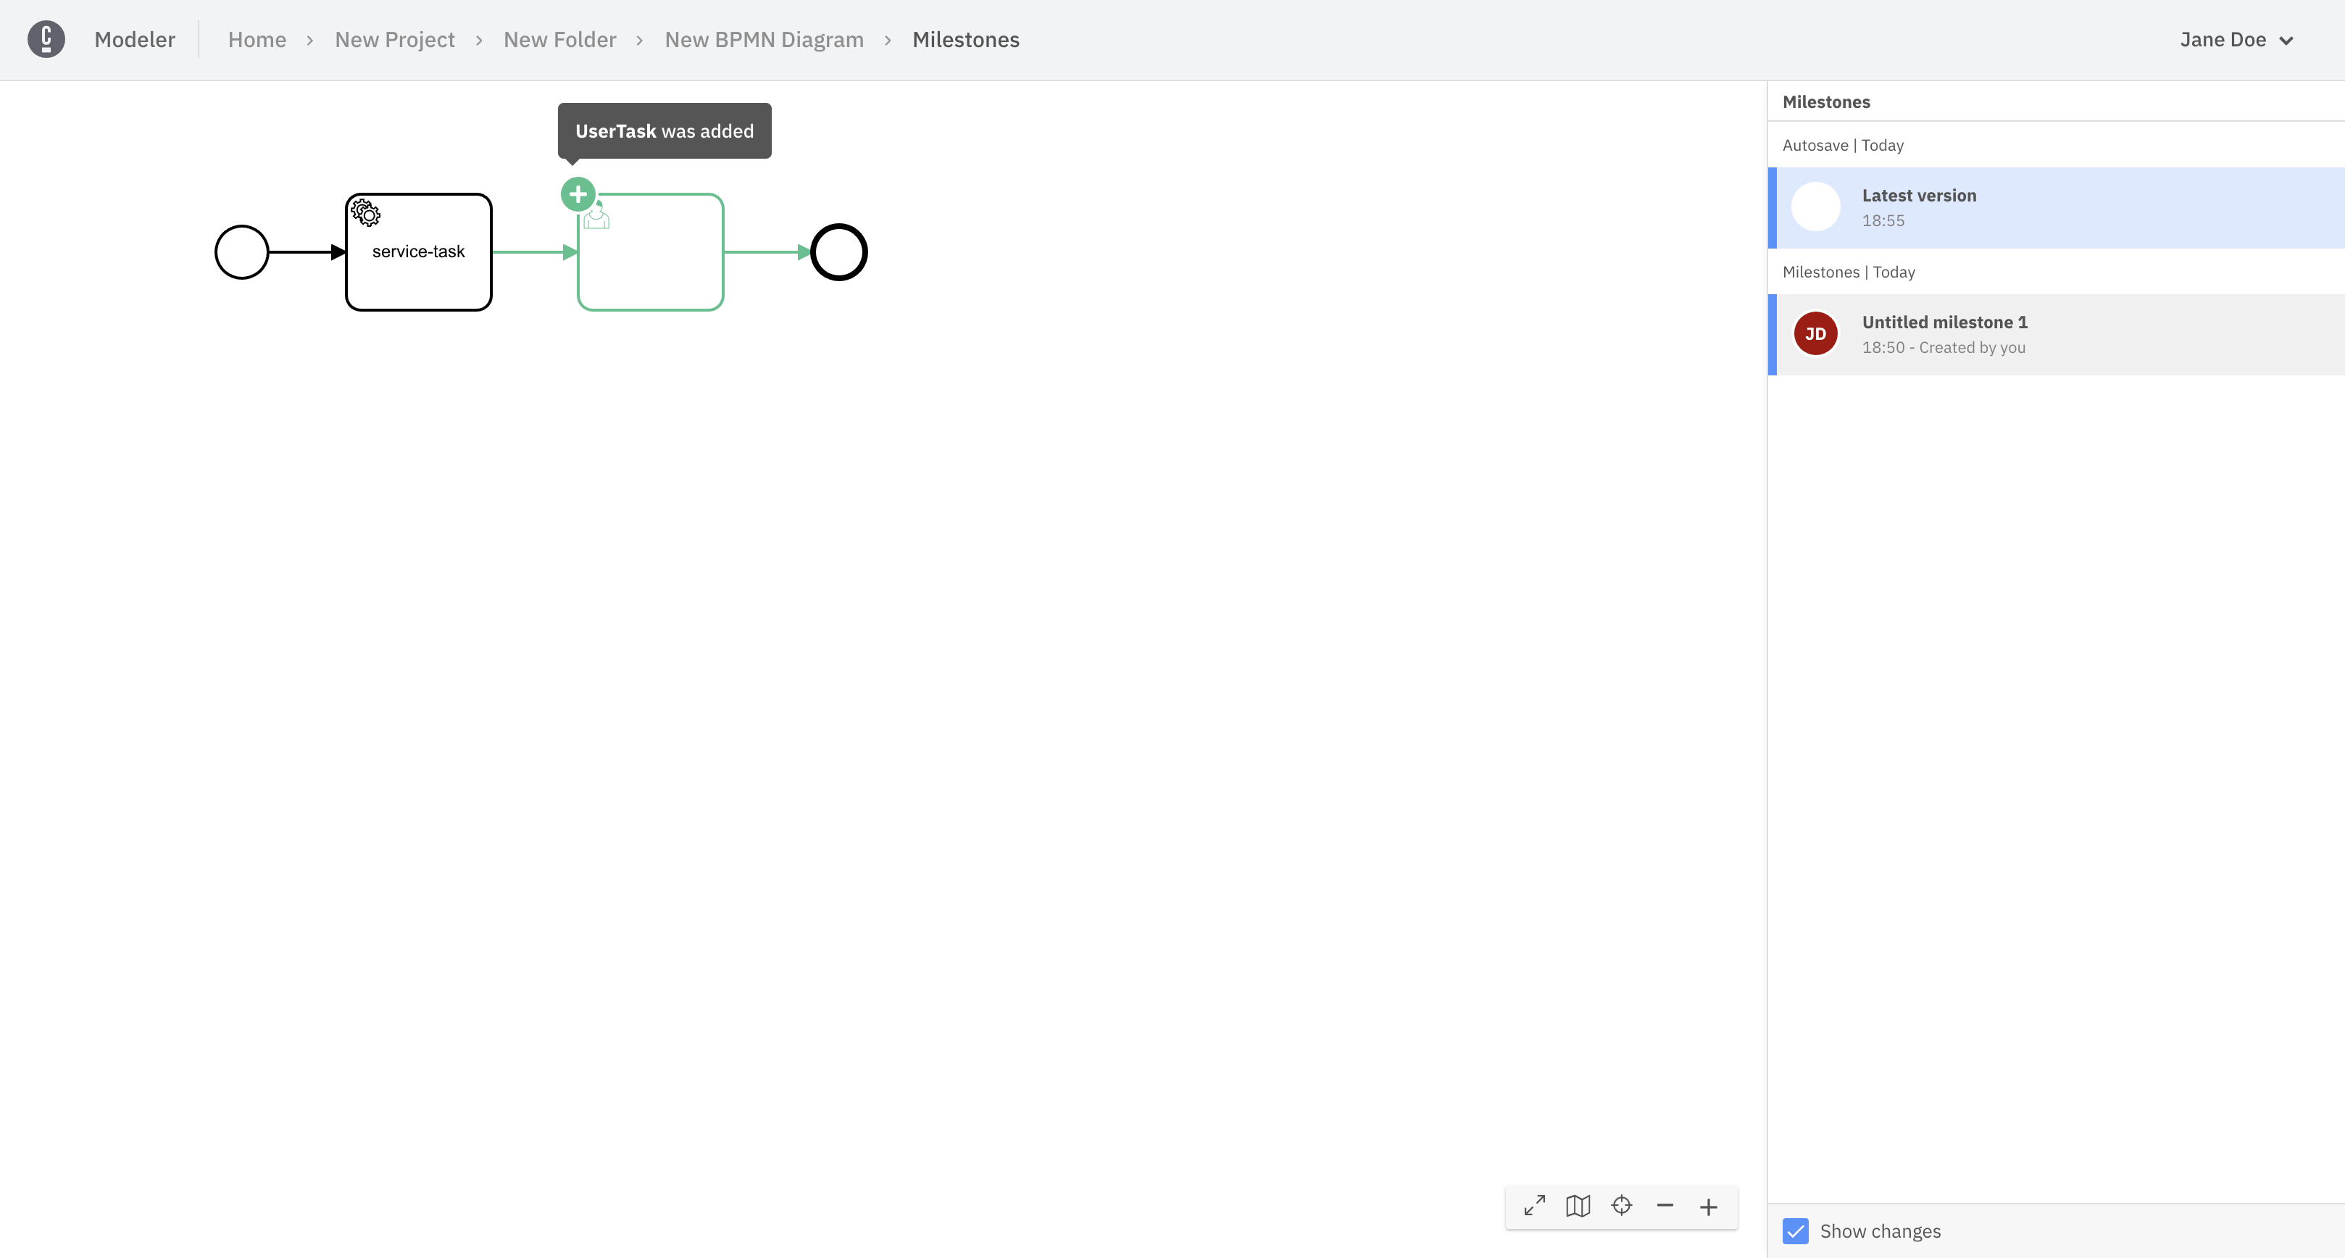Image resolution: width=2345 pixels, height=1258 pixels.
Task: Click the service-task gear icon
Action: [x=366, y=213]
